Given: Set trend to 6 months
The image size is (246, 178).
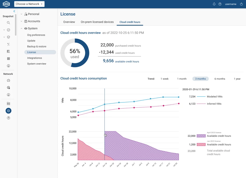Looking at the screenshot, I should (220, 79).
